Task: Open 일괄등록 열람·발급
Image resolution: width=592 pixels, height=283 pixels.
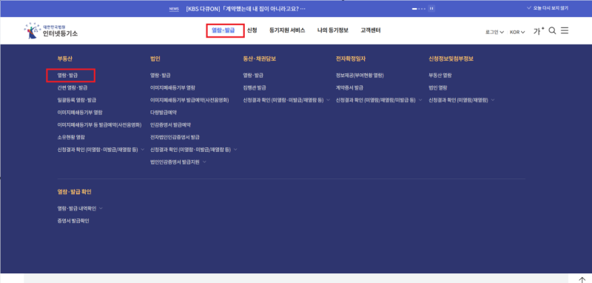Action: point(77,100)
